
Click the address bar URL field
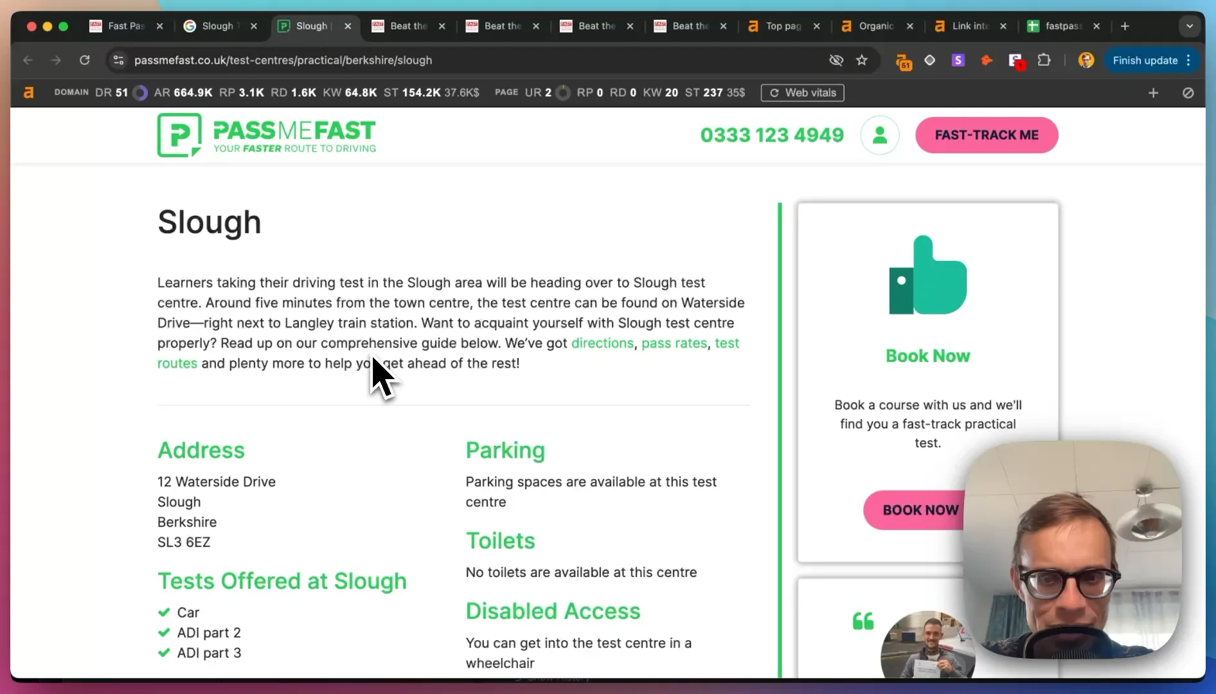tap(476, 60)
